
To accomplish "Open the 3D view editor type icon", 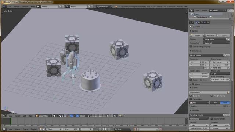I will coord(5,116).
